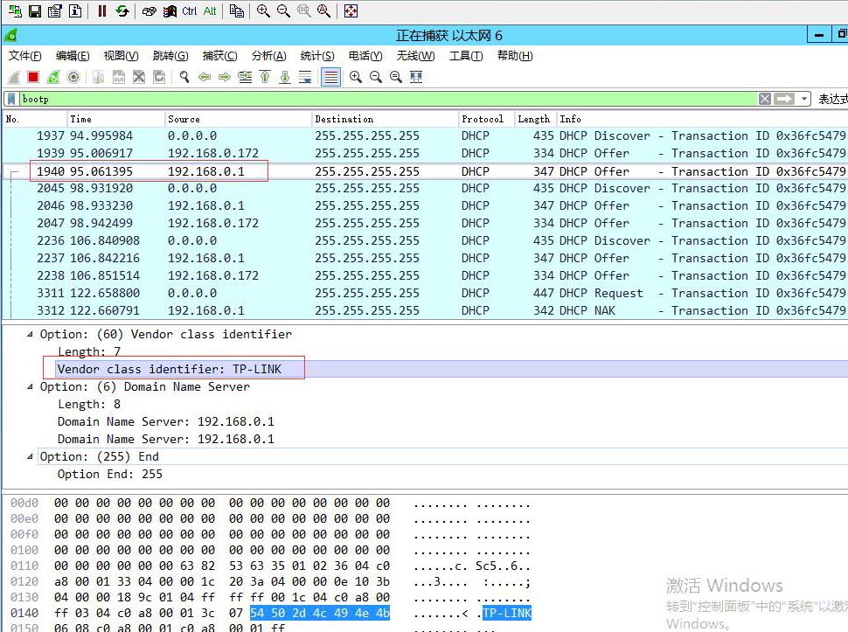Viewport: 848px width, 632px height.
Task: Reset text to normal size icon
Action: click(x=396, y=77)
